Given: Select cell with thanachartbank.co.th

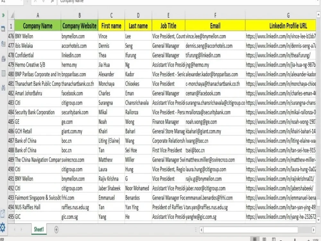Looking at the screenshot, I should pyautogui.click(x=79, y=84).
